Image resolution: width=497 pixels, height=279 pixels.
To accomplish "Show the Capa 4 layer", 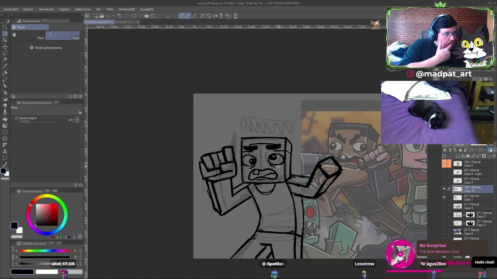I will (x=444, y=206).
